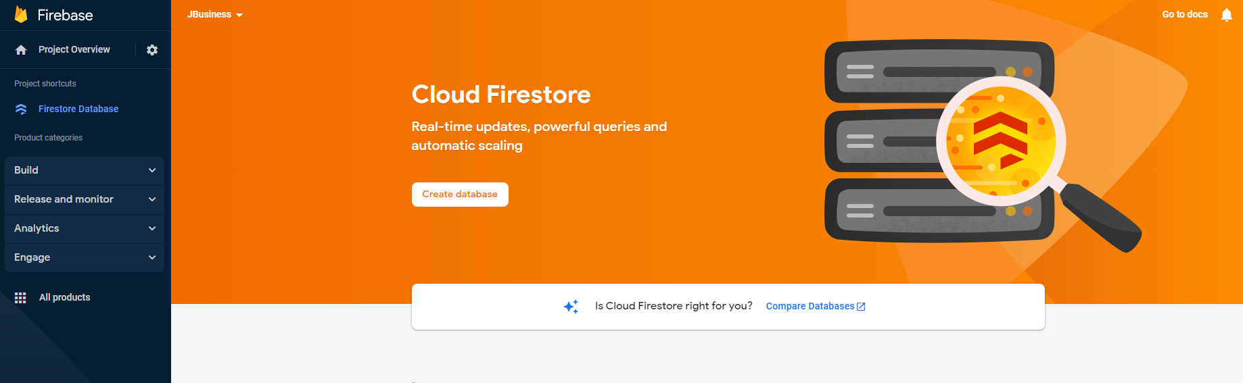Expand the Release and monitor section

(x=84, y=199)
